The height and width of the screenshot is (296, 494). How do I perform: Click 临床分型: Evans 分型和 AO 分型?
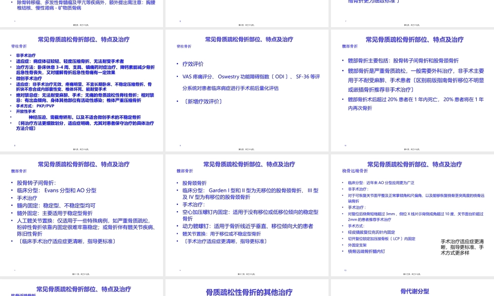(x=57, y=190)
